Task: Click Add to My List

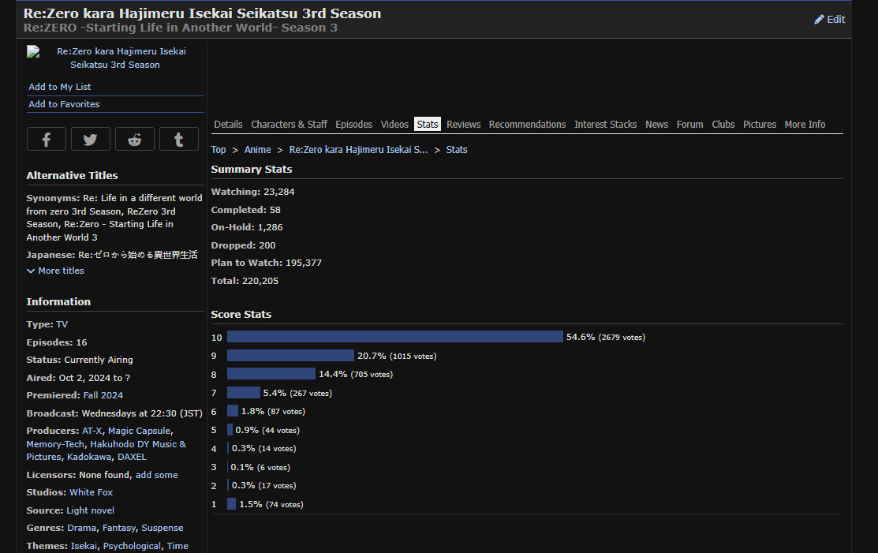Action: (60, 87)
